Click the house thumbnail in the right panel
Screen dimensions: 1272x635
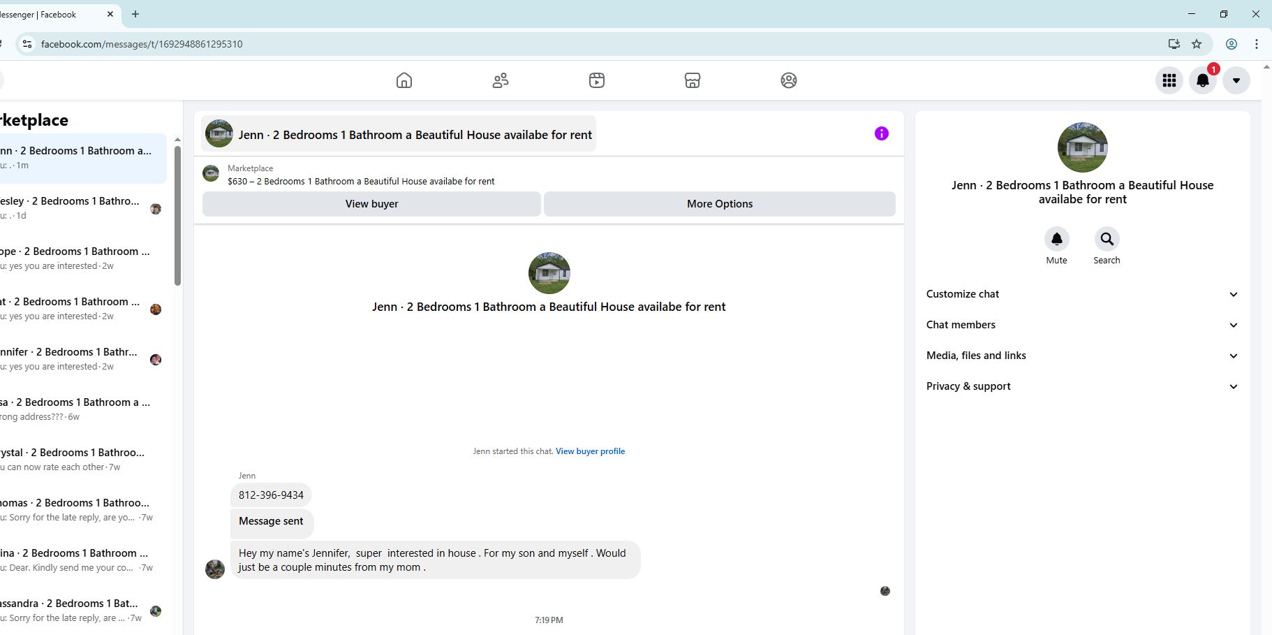1083,147
